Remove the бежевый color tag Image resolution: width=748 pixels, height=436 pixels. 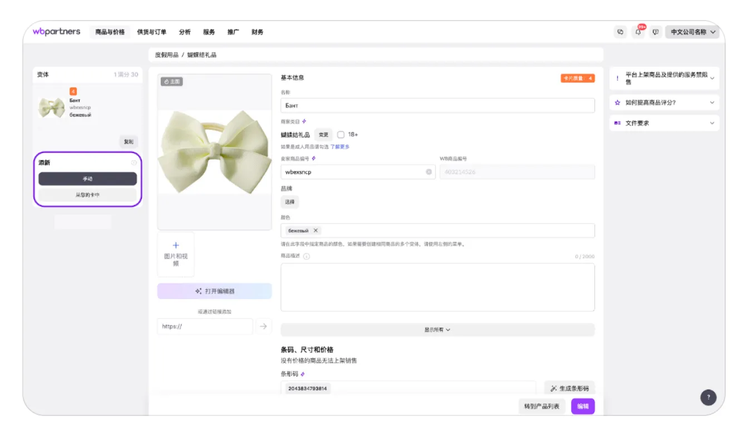[x=316, y=230]
